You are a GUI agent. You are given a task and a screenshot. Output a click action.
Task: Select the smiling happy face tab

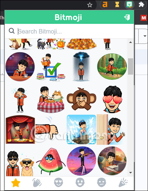[80, 182]
